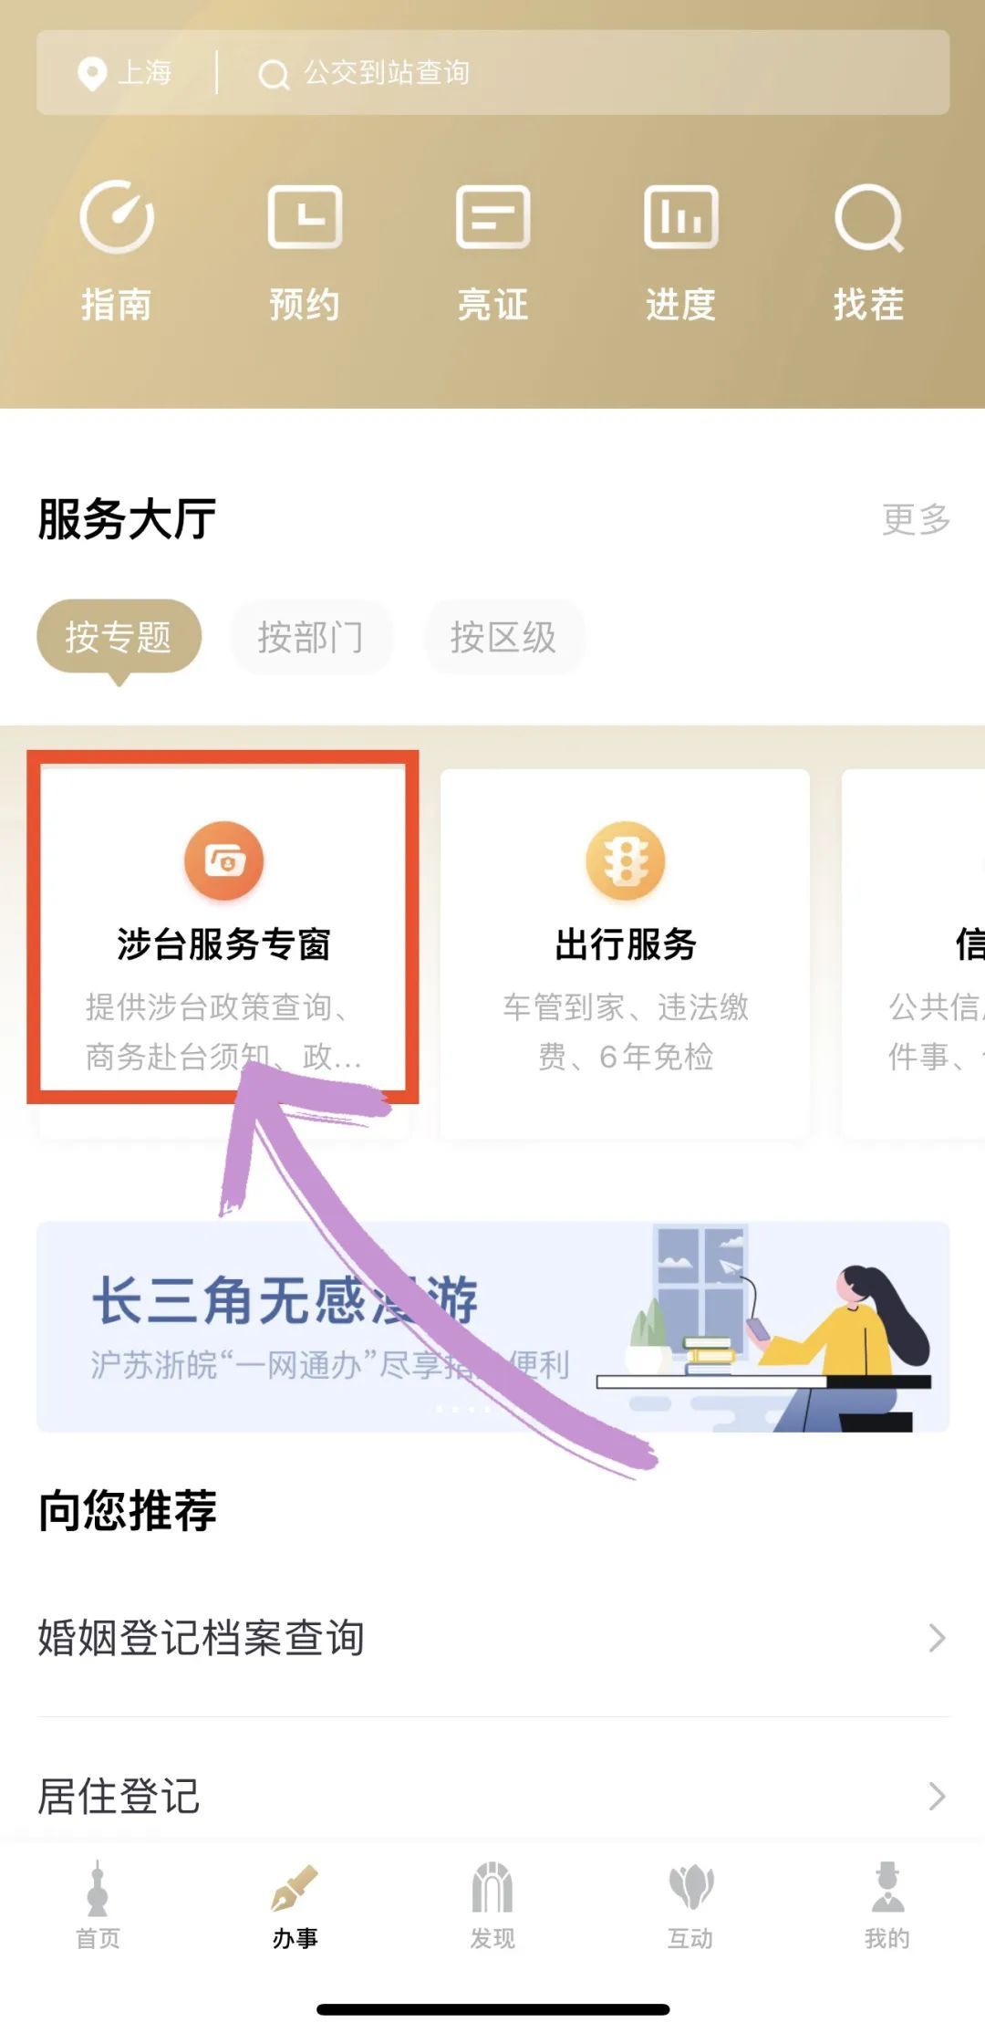Tap 更多 link in 服务大厅
The image size is (985, 2033).
click(916, 519)
